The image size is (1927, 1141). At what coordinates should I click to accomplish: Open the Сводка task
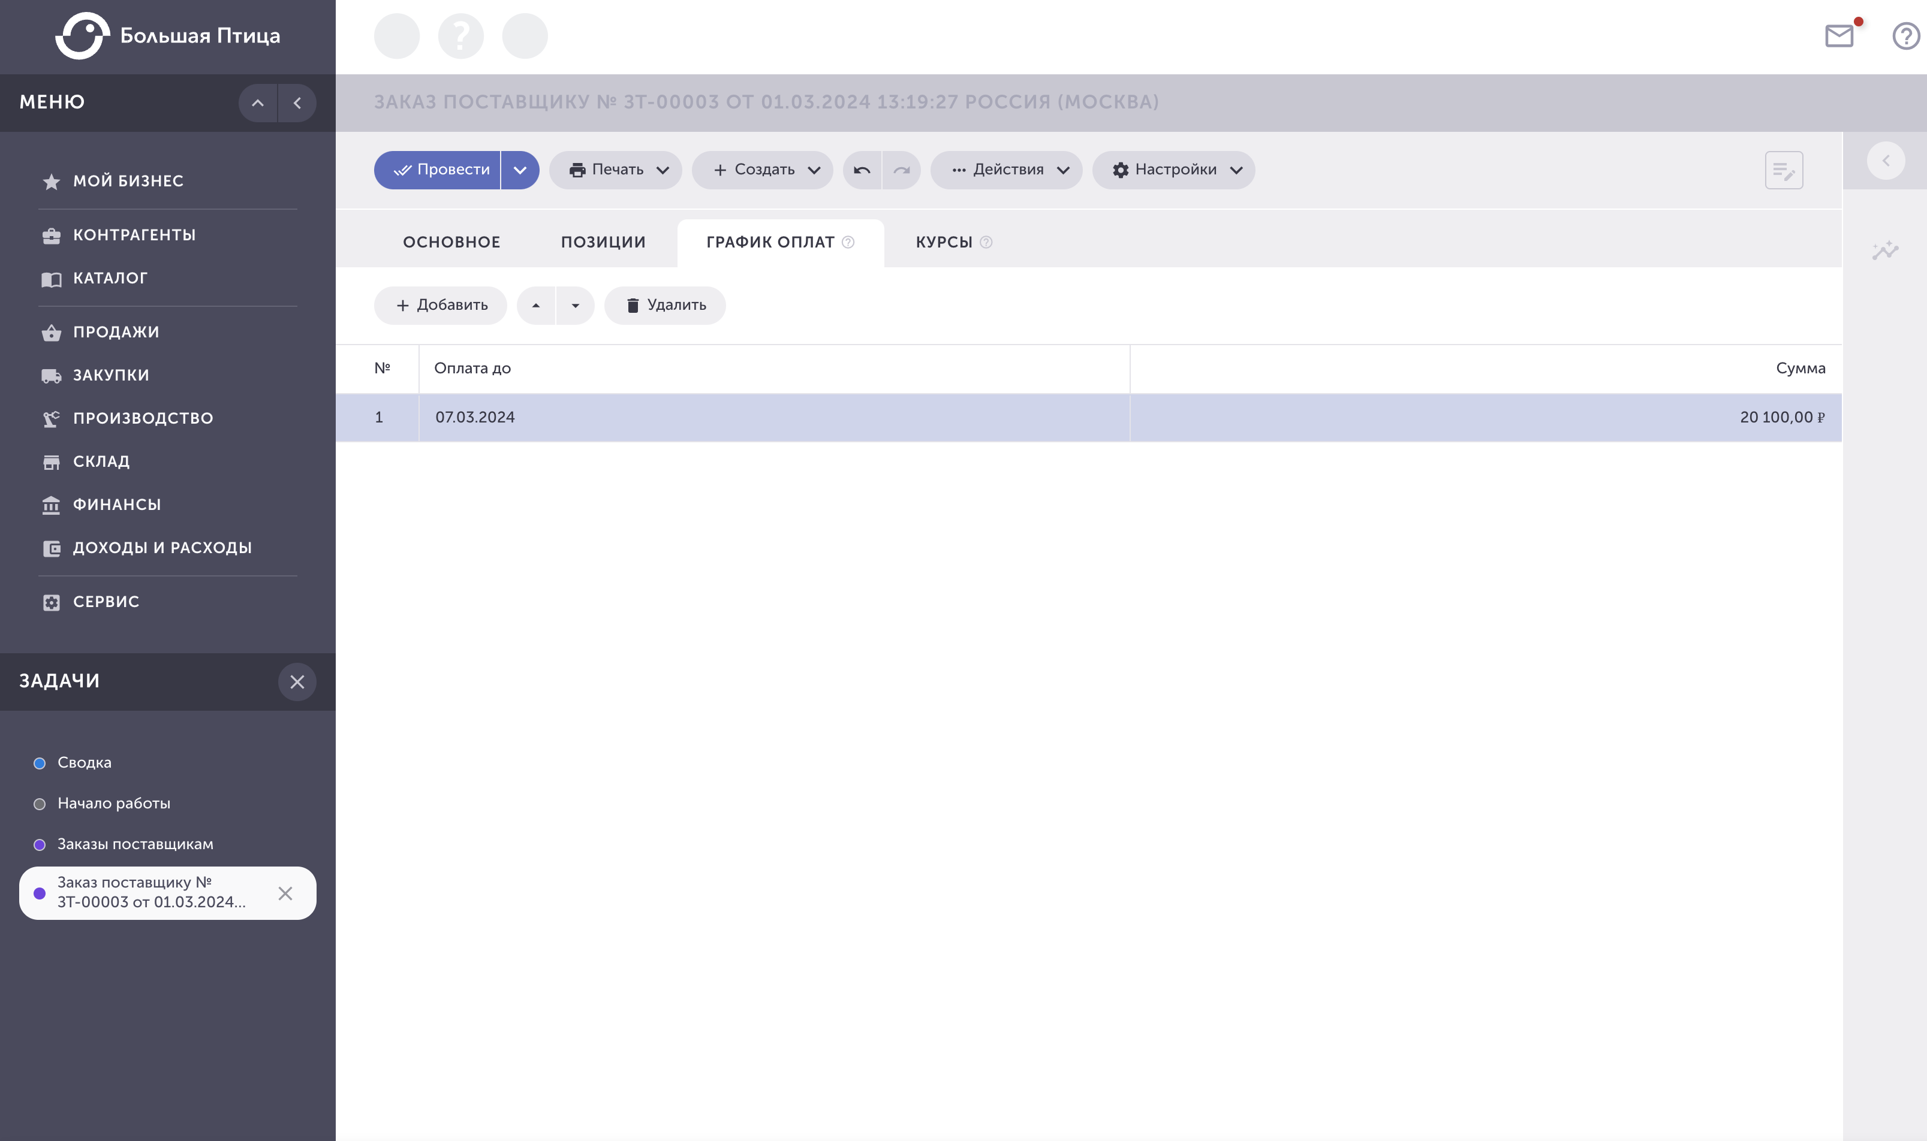click(x=85, y=763)
